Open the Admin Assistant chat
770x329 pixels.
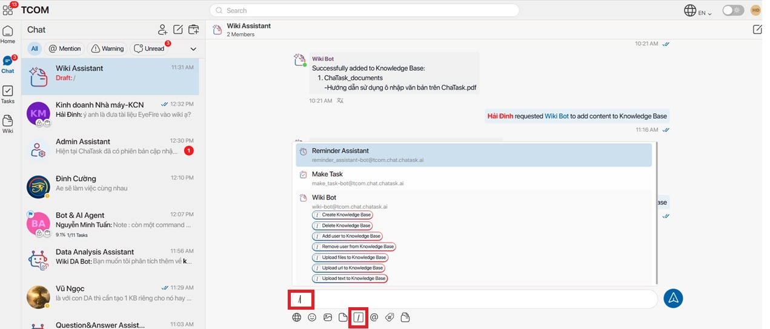pos(110,150)
